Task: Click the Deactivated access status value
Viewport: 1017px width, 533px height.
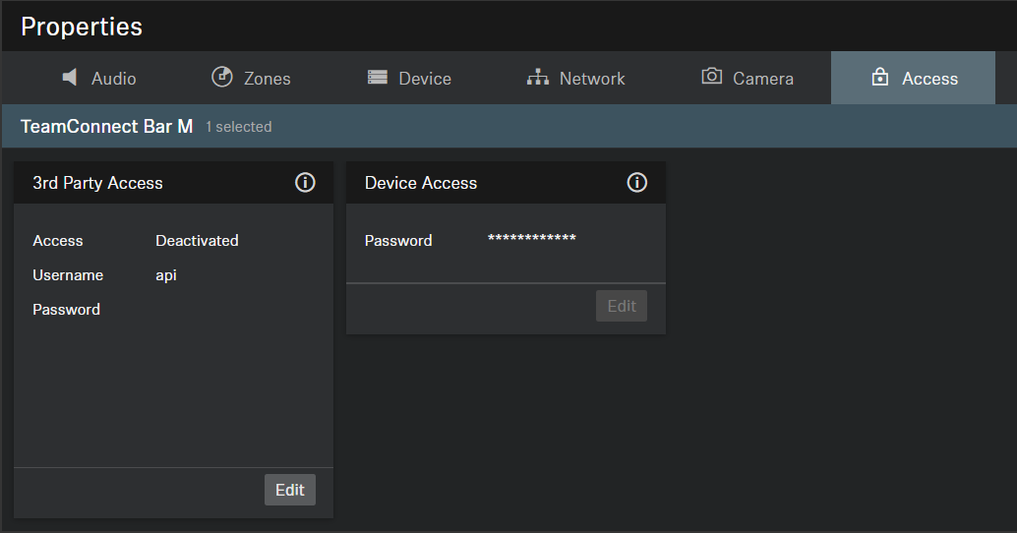Action: pyautogui.click(x=197, y=241)
